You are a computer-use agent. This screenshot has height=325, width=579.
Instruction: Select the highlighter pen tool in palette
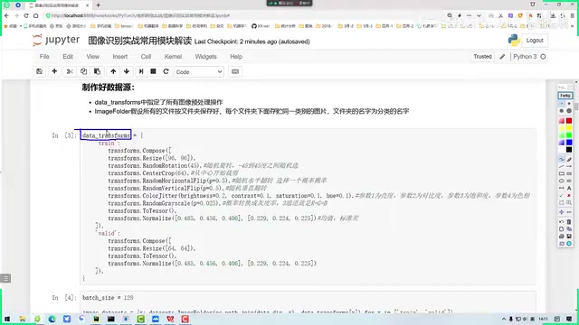(x=569, y=159)
